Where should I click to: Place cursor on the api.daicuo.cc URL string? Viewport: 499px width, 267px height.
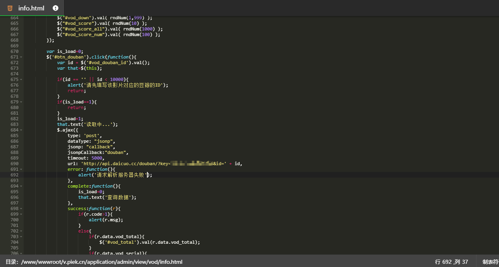click(x=124, y=164)
